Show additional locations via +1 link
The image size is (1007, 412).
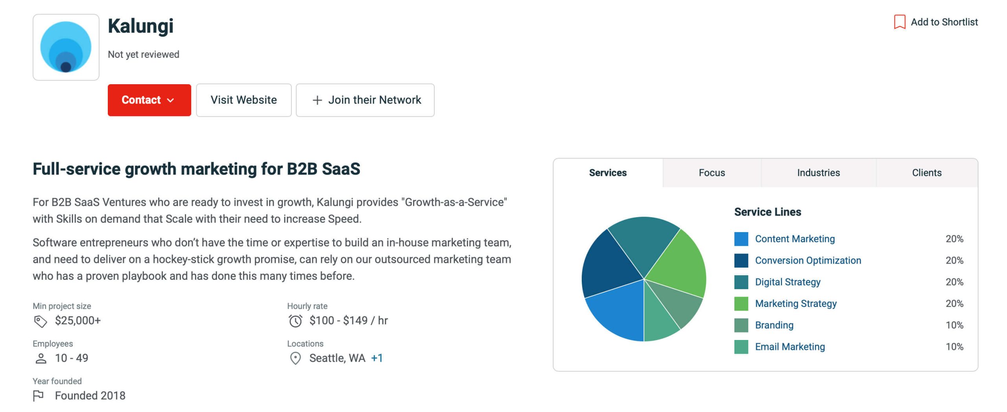pos(376,358)
